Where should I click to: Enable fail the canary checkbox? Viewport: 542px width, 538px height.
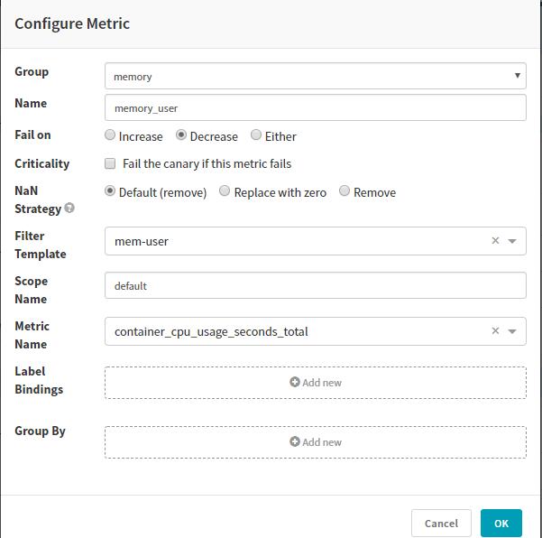[110, 163]
